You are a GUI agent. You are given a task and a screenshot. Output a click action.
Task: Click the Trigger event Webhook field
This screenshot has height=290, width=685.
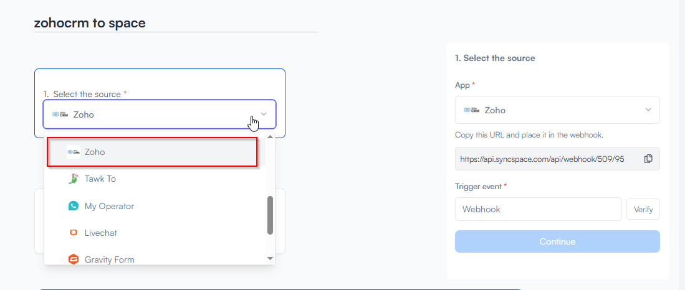(x=538, y=209)
